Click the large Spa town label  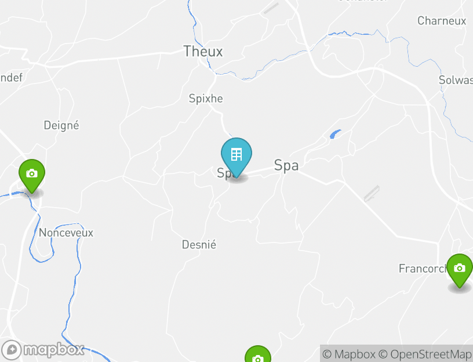[x=286, y=166]
